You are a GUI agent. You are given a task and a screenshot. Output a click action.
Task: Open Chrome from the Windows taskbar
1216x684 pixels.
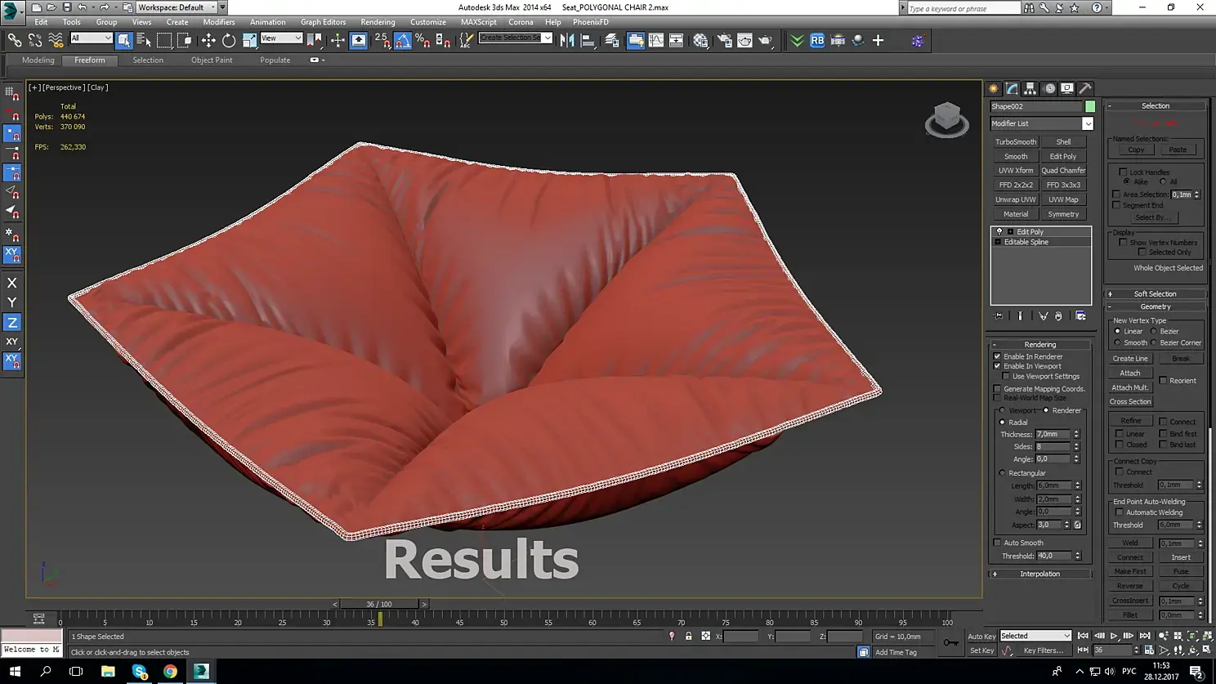click(170, 671)
